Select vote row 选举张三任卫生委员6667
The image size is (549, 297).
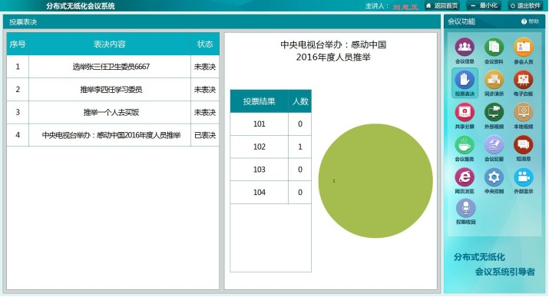113,67
